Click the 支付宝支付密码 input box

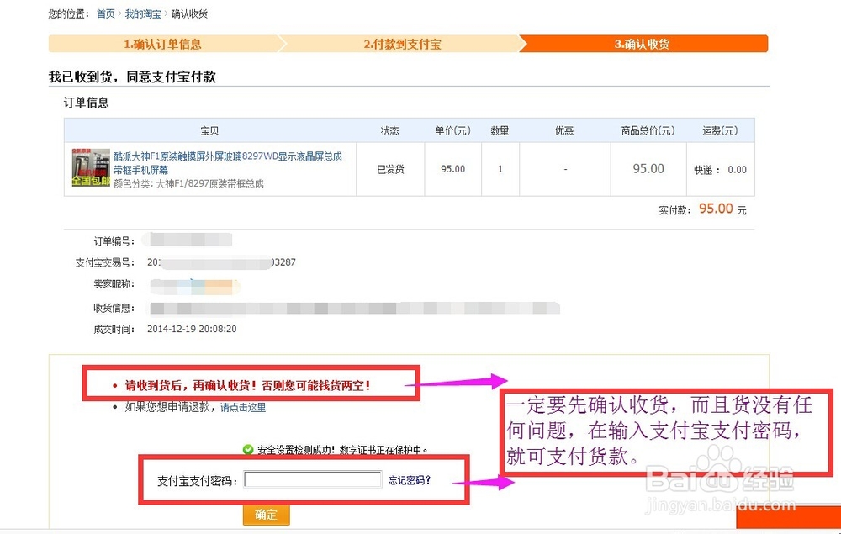click(313, 479)
